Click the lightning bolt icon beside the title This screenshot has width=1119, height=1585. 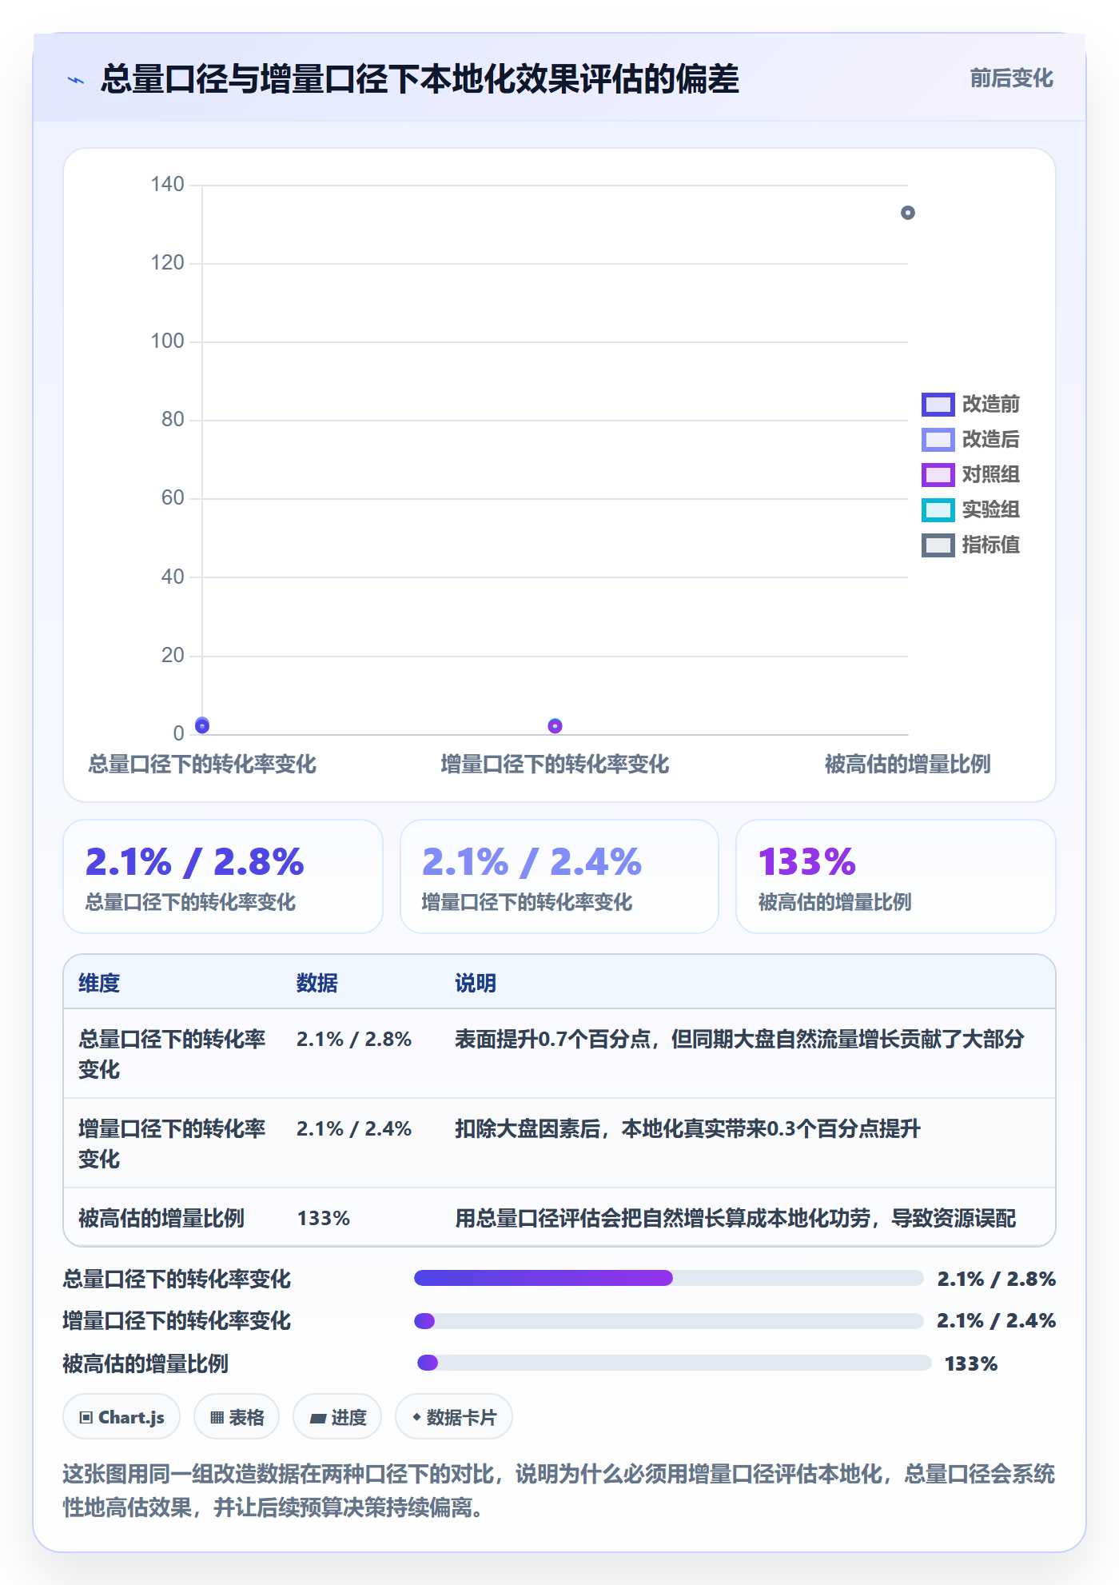76,80
